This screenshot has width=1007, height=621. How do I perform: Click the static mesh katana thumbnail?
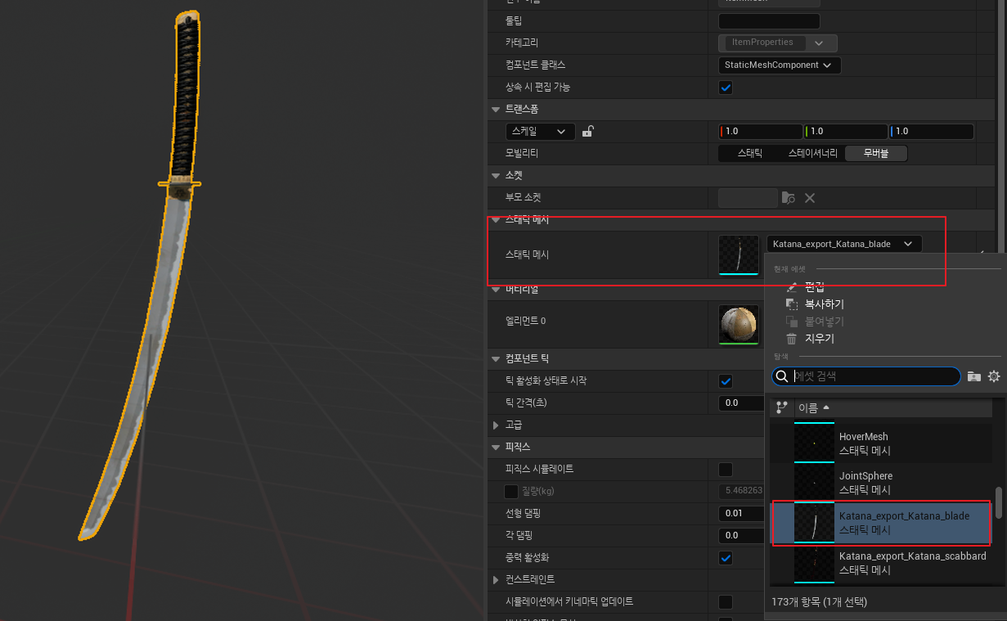tap(739, 255)
